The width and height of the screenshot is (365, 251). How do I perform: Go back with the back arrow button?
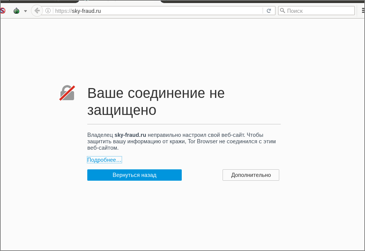tap(37, 11)
